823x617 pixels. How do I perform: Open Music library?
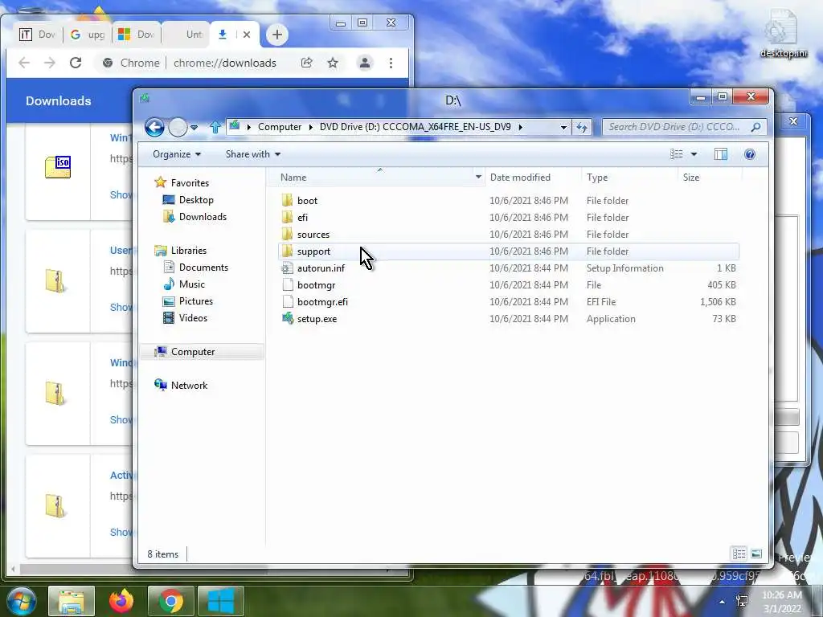pos(191,284)
